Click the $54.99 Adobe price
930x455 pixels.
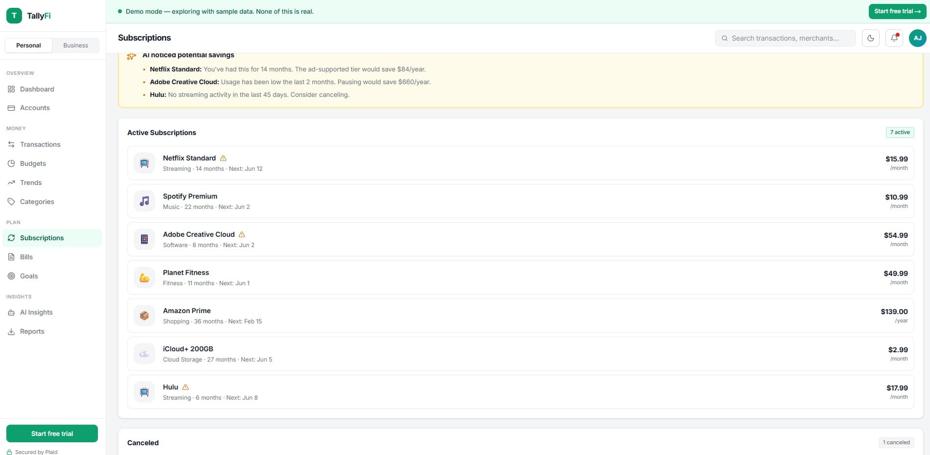click(x=896, y=235)
